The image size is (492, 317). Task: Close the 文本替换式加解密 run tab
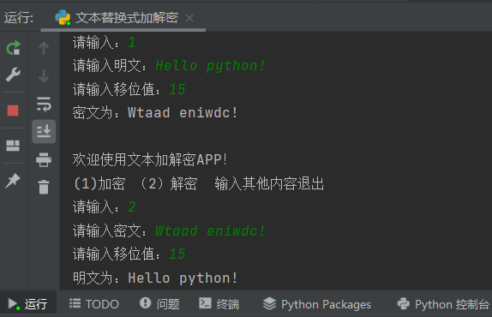189,18
